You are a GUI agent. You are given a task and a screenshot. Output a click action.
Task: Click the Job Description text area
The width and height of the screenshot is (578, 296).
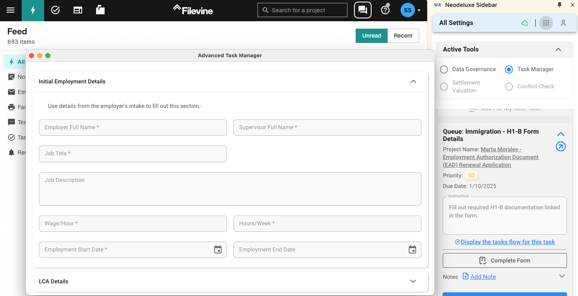pos(230,189)
